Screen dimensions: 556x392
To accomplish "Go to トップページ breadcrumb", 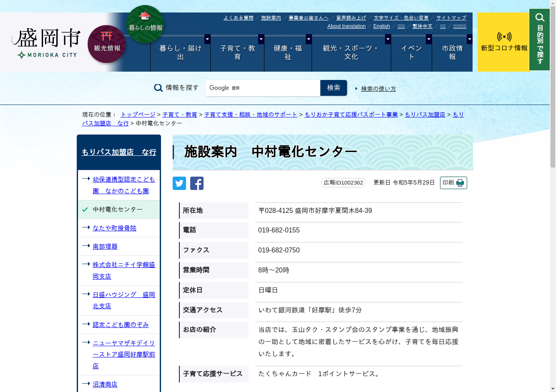I will (x=138, y=115).
